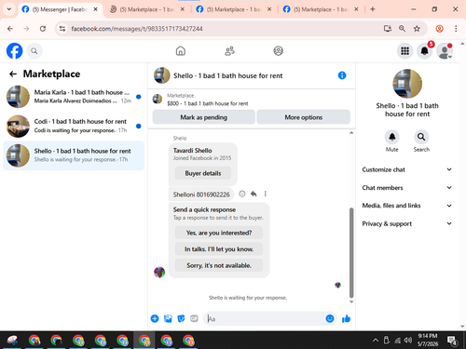Screen dimensions: 466x349
Task: Open Windows notification center icon
Action: tap(452, 341)
